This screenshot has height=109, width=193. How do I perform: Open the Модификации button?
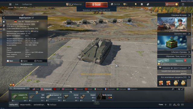coord(27,64)
